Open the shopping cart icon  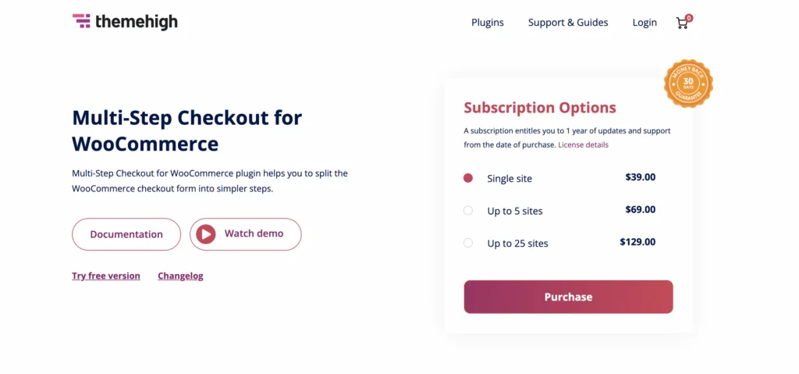[x=682, y=23]
